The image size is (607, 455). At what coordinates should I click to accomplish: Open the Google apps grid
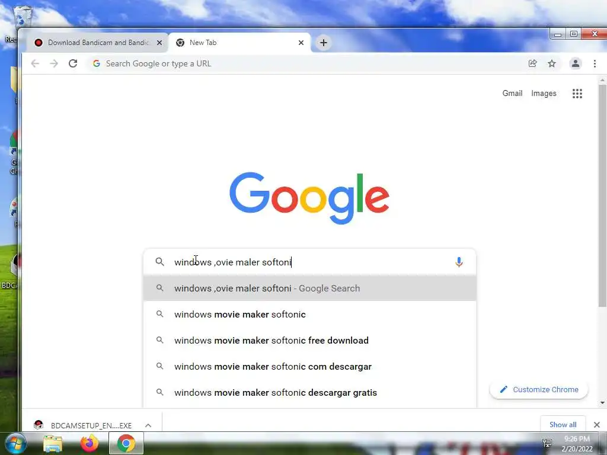(577, 93)
